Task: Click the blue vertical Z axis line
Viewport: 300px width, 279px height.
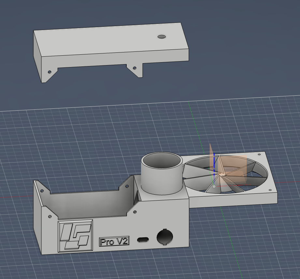Action: [214, 164]
